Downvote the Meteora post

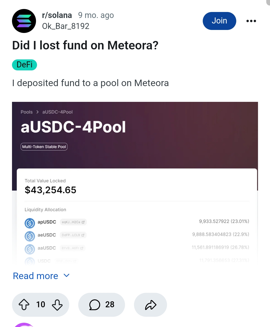pyautogui.click(x=57, y=305)
